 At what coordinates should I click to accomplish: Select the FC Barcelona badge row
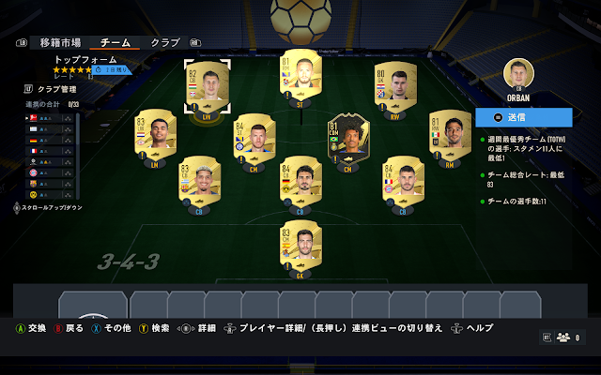point(49,184)
